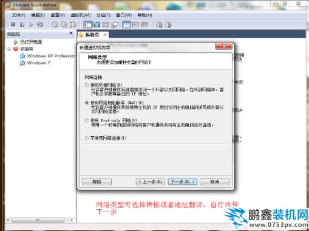
Task: Click the Unity mode toolbar icon
Action: click(115, 25)
